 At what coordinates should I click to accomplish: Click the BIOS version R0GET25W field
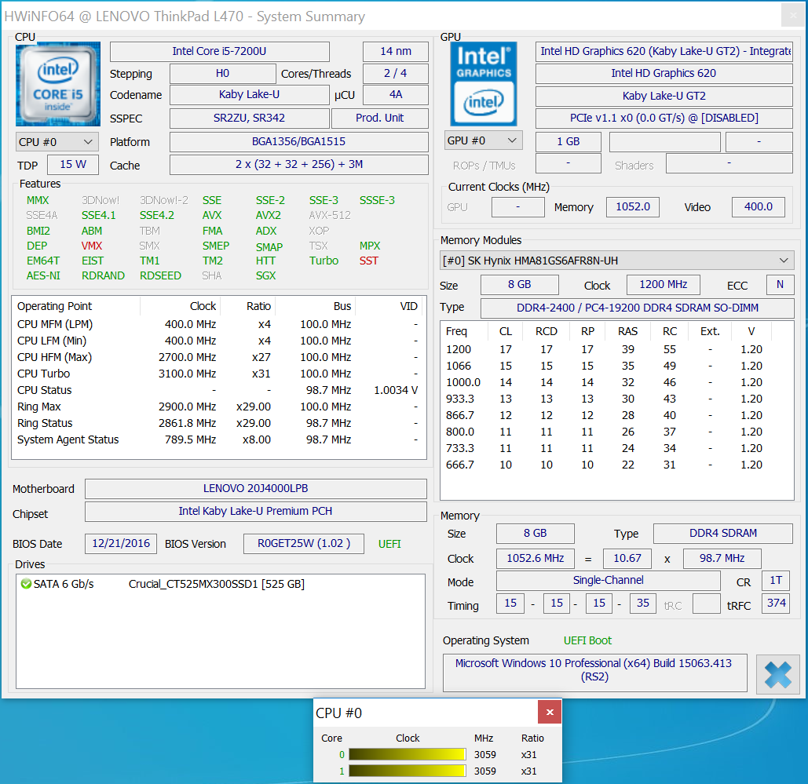(x=304, y=543)
